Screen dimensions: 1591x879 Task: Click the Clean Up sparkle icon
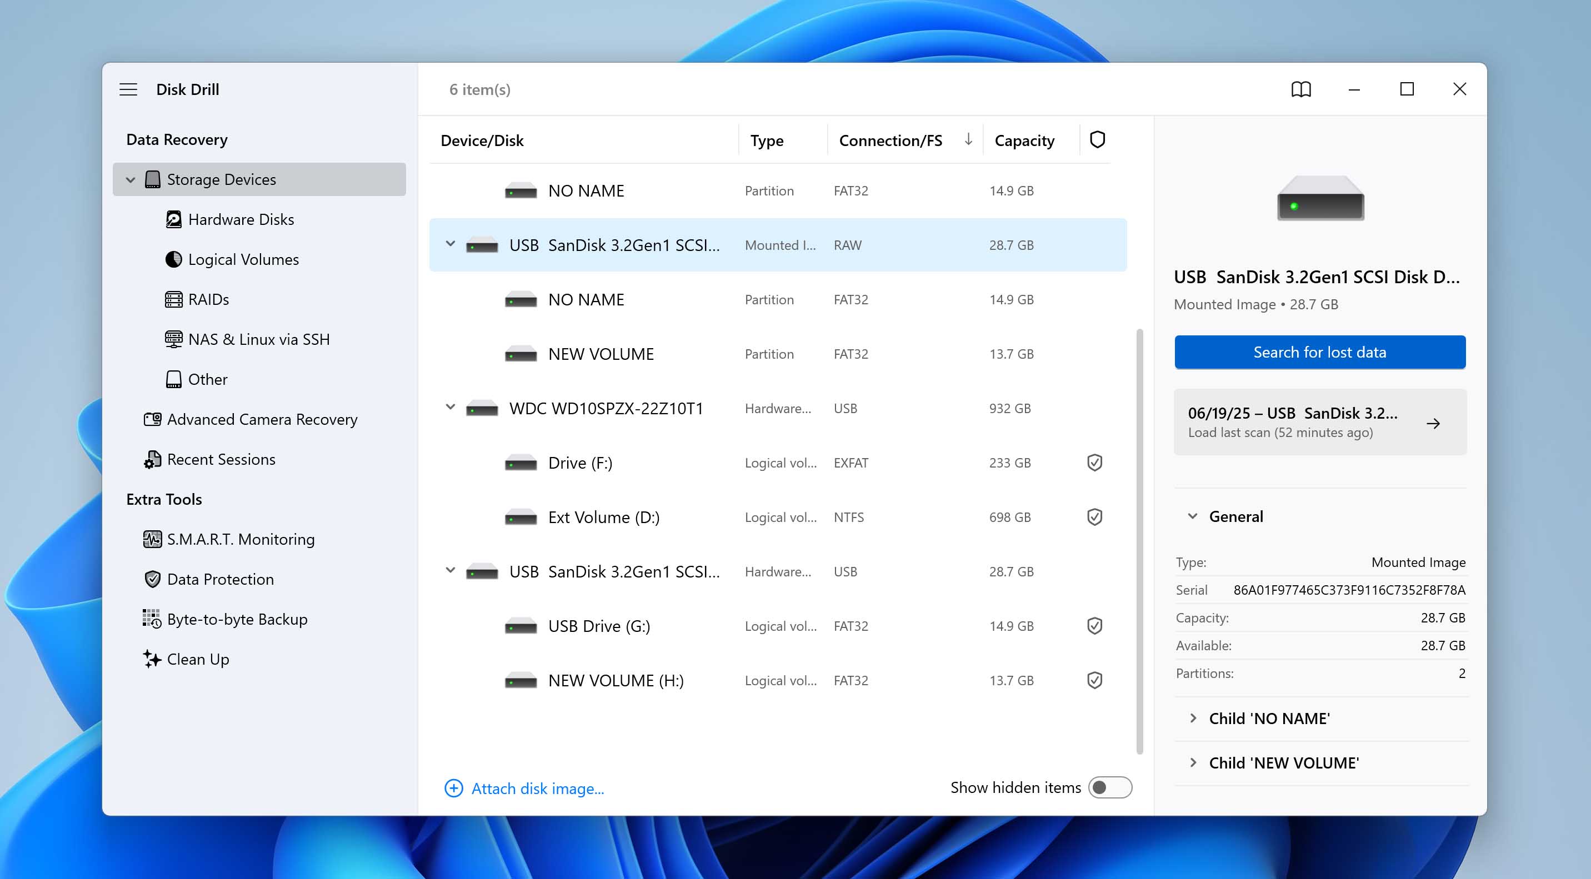click(x=152, y=659)
